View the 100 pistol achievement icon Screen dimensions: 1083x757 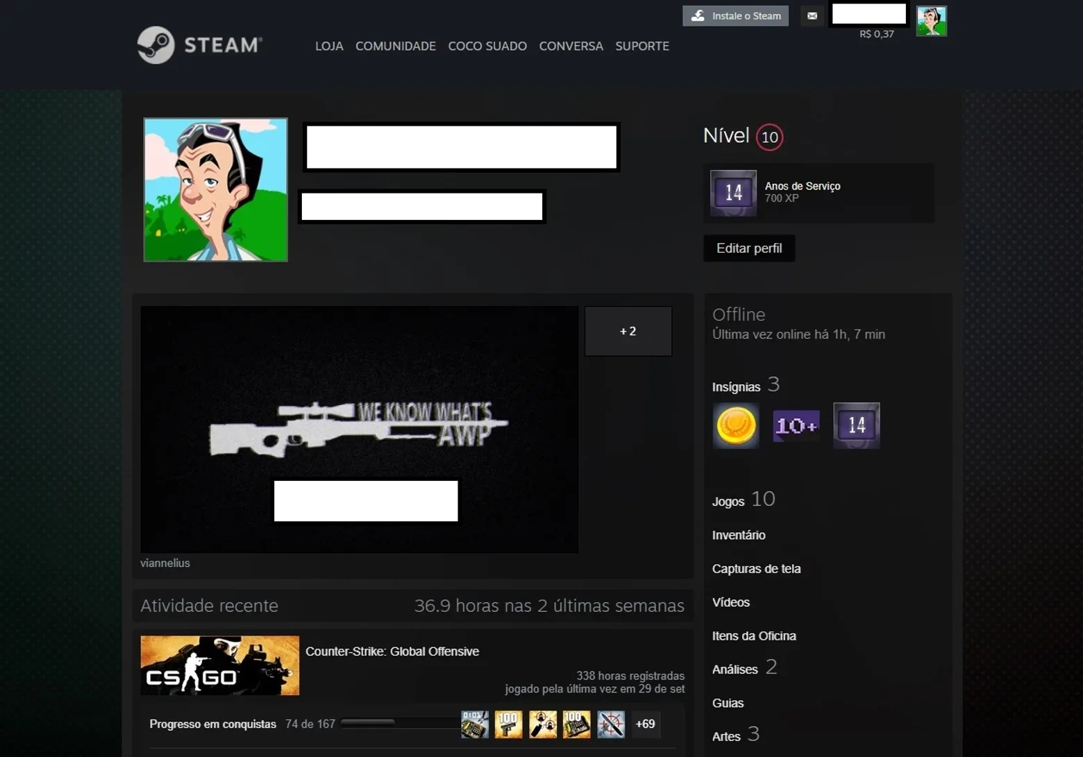pyautogui.click(x=509, y=724)
